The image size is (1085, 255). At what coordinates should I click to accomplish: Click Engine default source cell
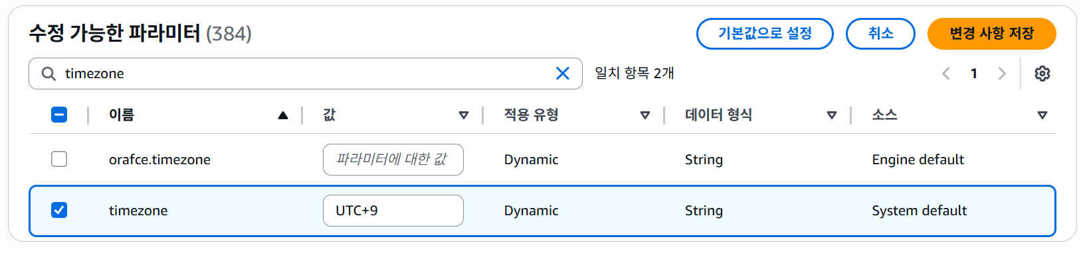tap(918, 160)
